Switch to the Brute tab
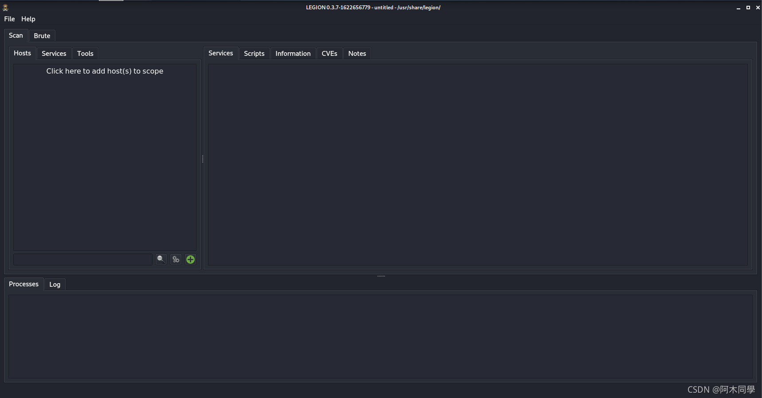 [x=42, y=36]
